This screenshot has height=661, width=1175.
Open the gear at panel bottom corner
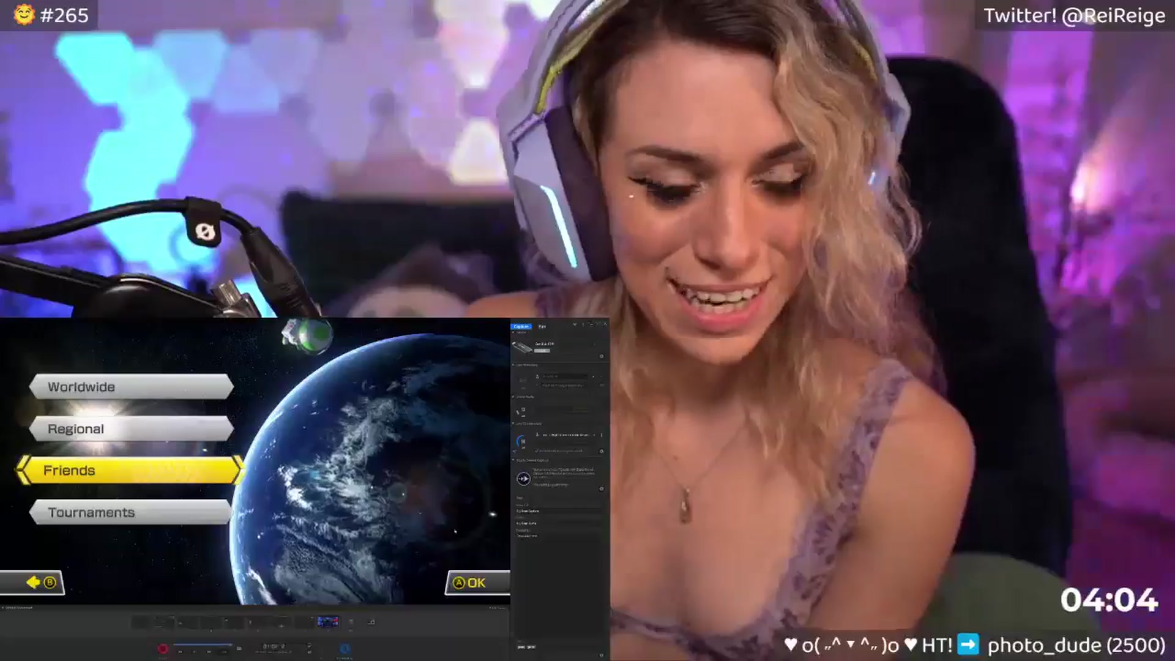tap(602, 655)
